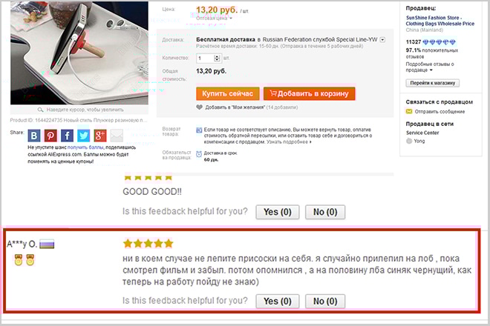Viewport: 490px width, 326px height.
Task: Click the heart icon for Мои желания
Action: click(x=200, y=107)
